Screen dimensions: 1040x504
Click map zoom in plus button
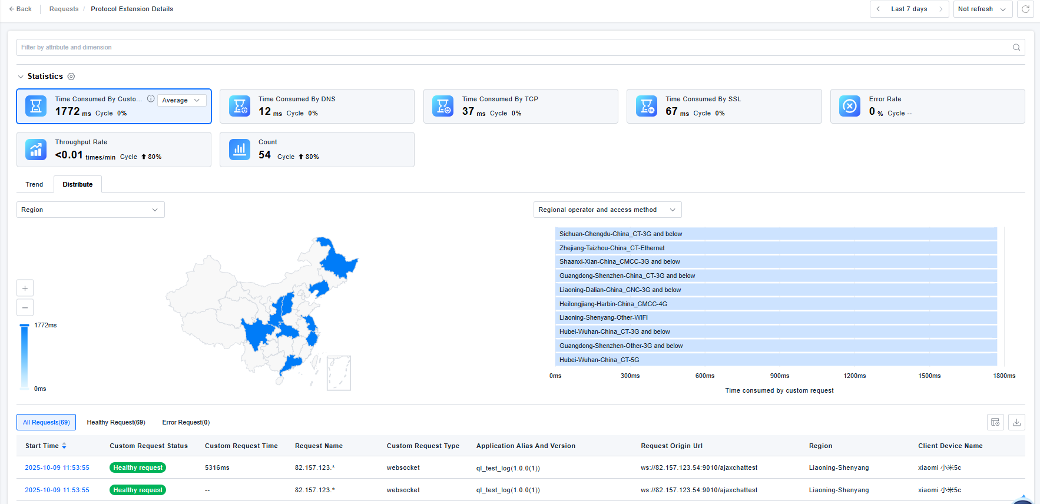click(25, 288)
